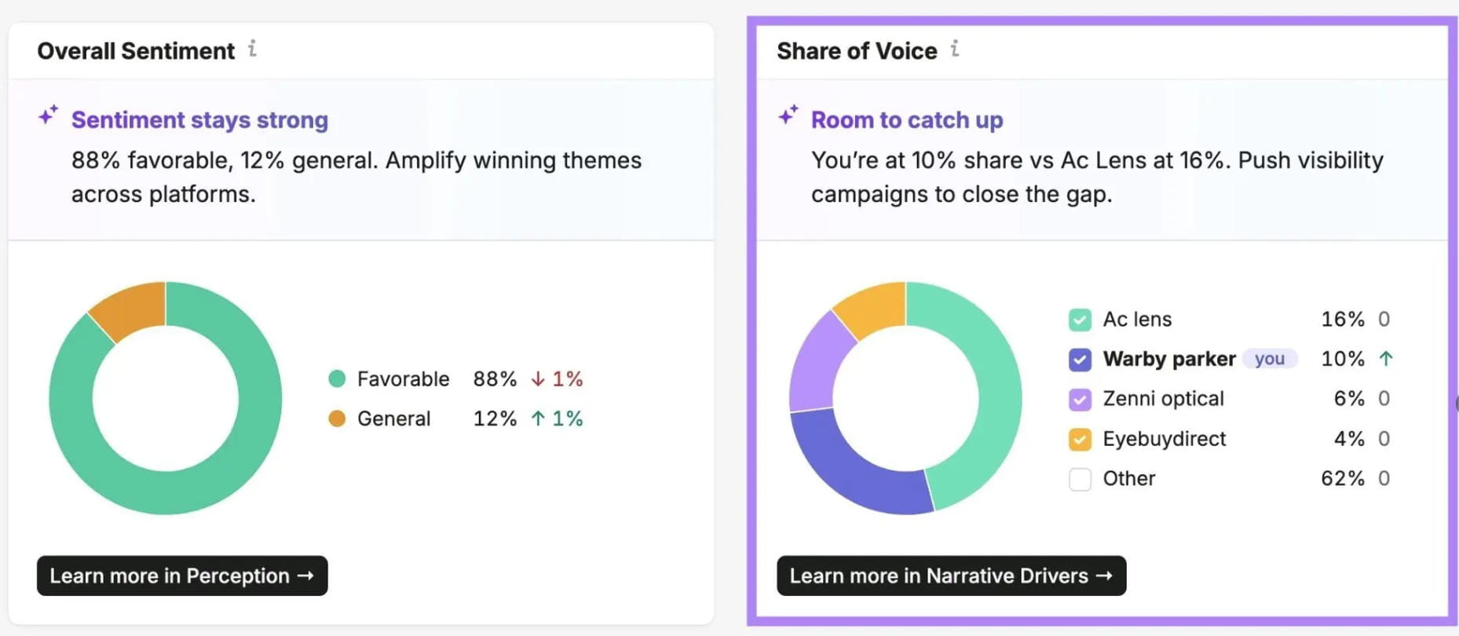1459x636 pixels.
Task: Click the Eyebuydirect label
Action: 1164,439
